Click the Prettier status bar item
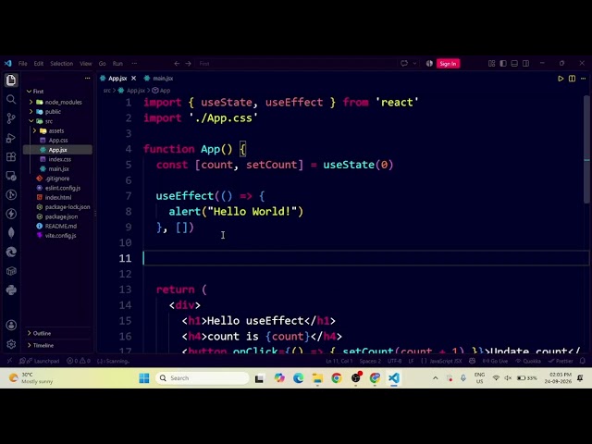This screenshot has height=444, width=592. pyautogui.click(x=561, y=361)
